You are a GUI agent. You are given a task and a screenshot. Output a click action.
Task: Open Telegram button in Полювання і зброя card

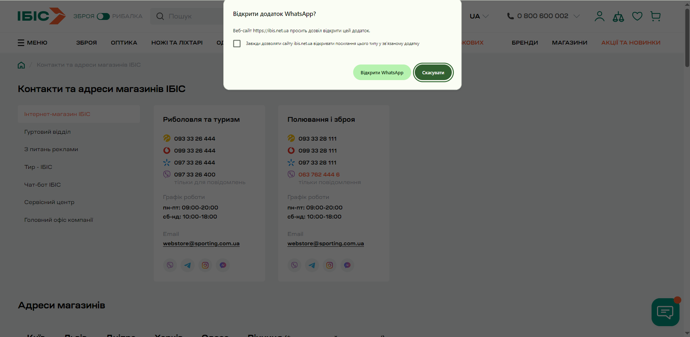click(x=312, y=265)
